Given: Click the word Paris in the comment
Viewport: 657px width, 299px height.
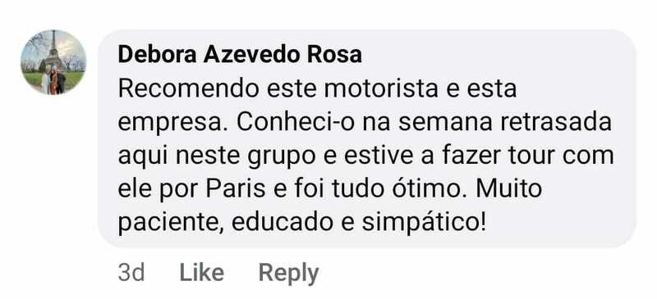Looking at the screenshot, I should 235,188.
